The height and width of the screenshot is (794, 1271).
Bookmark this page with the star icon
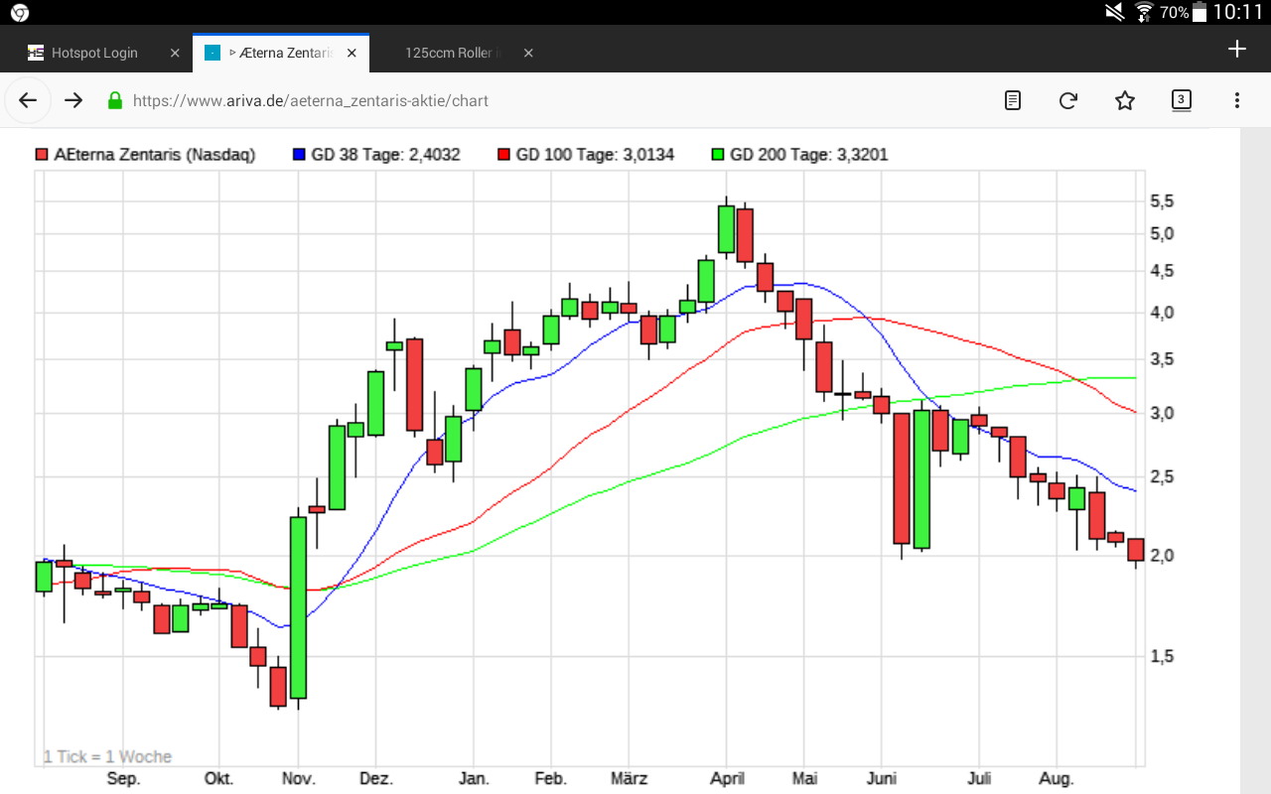[x=1125, y=100]
